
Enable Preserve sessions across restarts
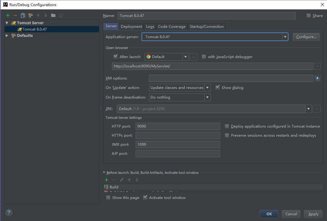pyautogui.click(x=227, y=135)
